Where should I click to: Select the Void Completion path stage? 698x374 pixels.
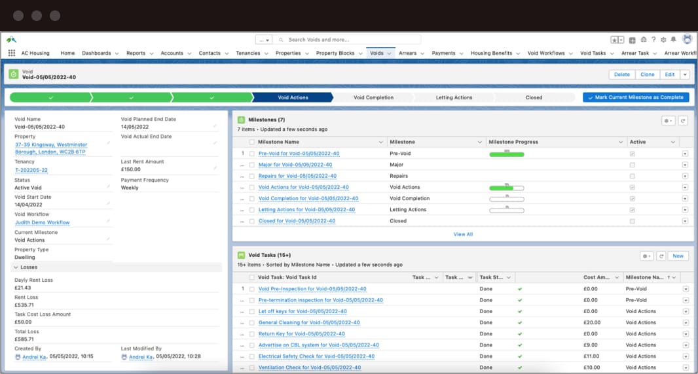coord(373,97)
